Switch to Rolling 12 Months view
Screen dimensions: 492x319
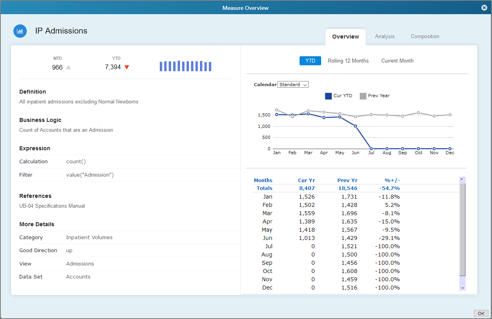point(348,61)
